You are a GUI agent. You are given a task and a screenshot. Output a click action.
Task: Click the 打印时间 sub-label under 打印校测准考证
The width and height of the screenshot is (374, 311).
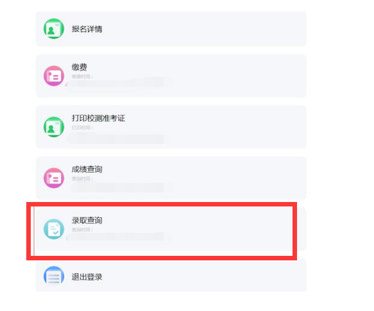(82, 128)
